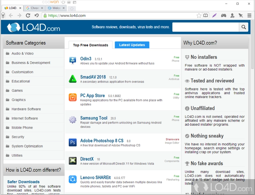Viewport: 255px width, 195px height.
Task: Click the SmadAV green triangle icon
Action: 73,79
